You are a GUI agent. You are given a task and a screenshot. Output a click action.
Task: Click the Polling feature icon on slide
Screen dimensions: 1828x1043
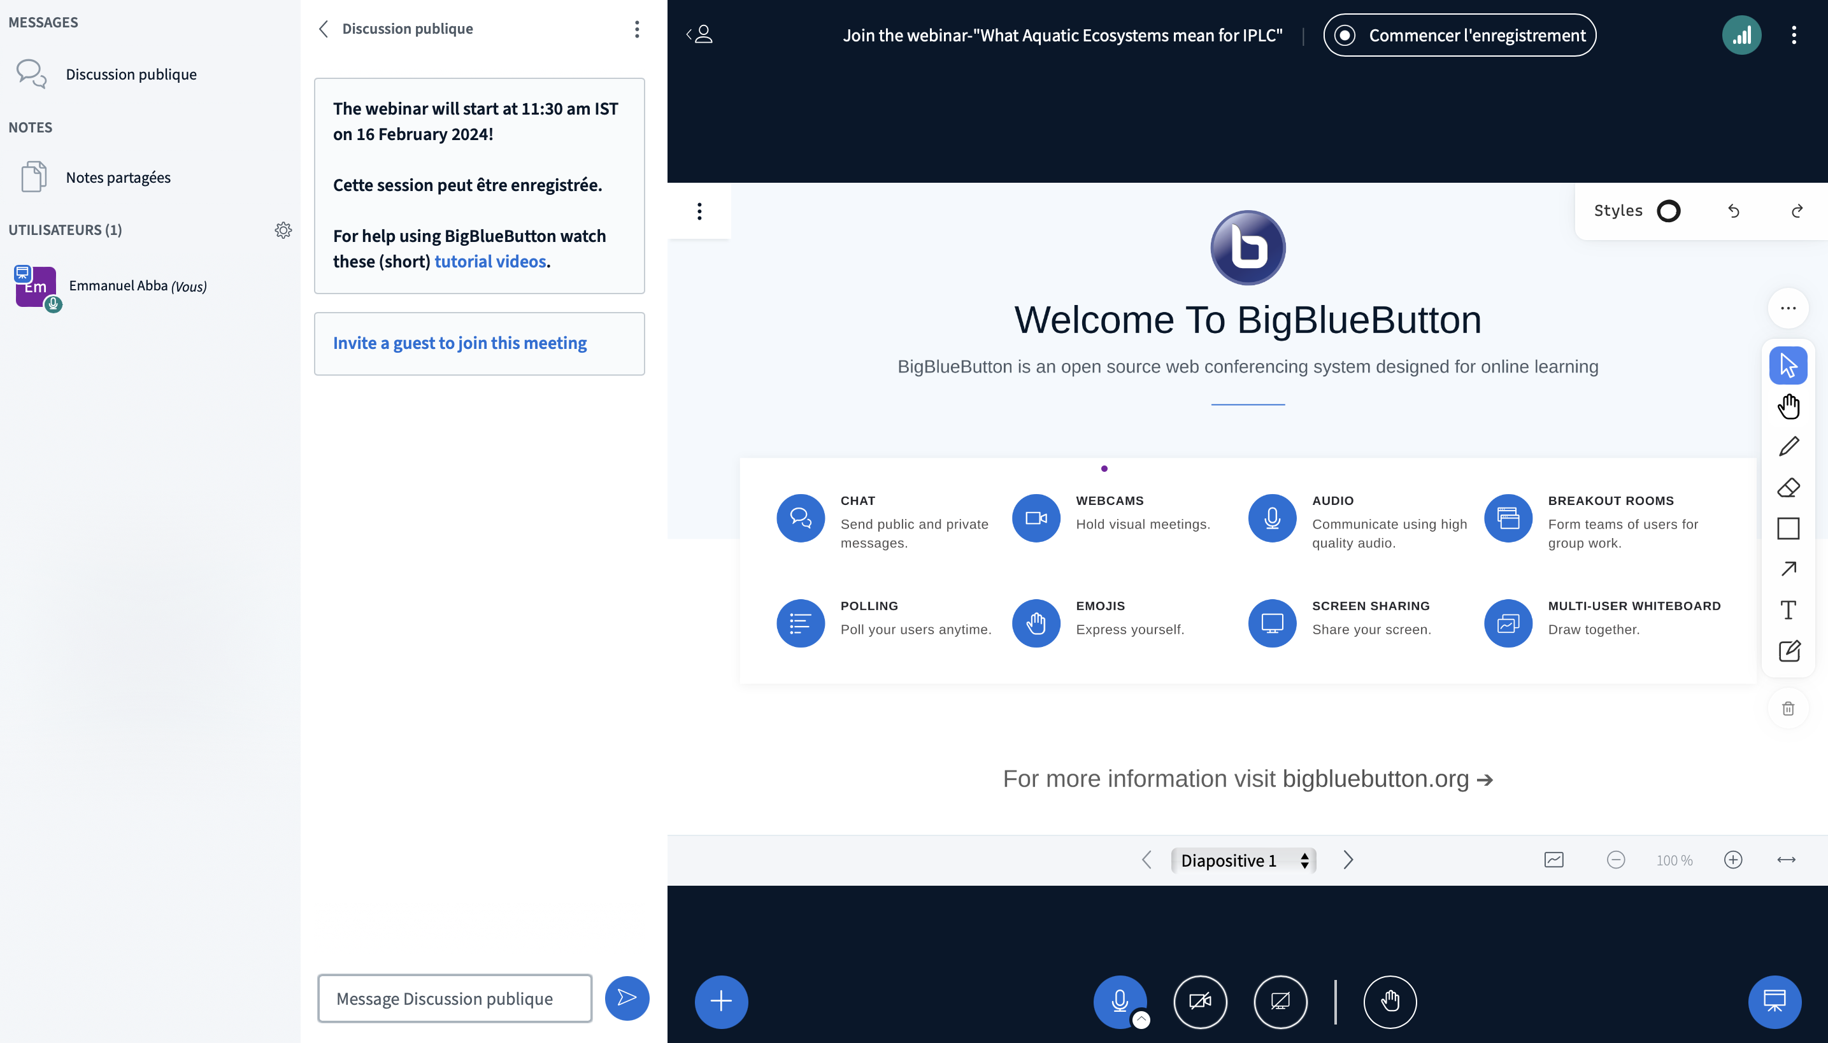pos(800,623)
